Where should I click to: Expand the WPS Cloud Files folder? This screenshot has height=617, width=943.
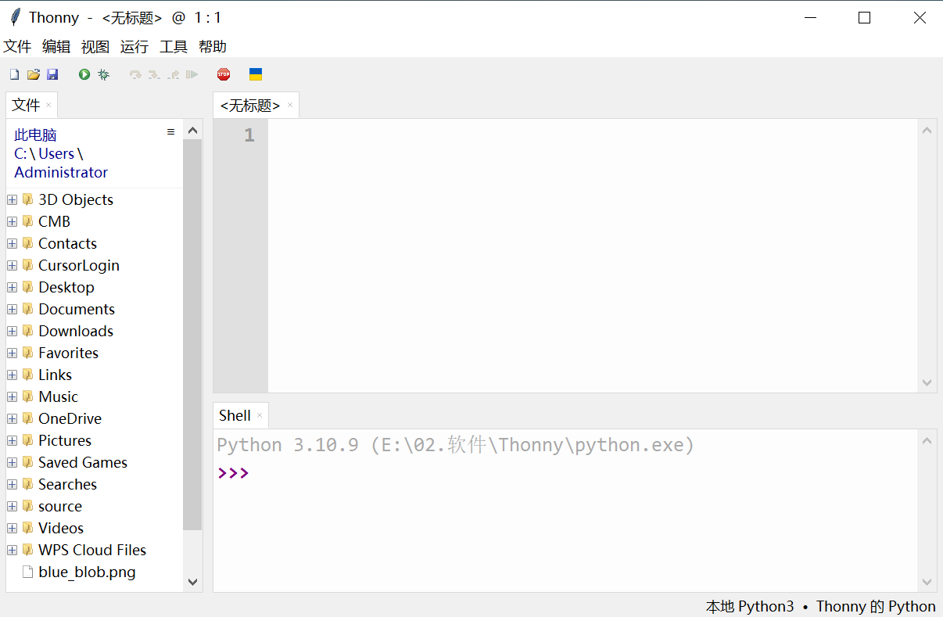click(12, 550)
